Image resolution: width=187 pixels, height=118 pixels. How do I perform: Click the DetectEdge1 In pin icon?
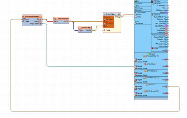[x=80, y=30]
